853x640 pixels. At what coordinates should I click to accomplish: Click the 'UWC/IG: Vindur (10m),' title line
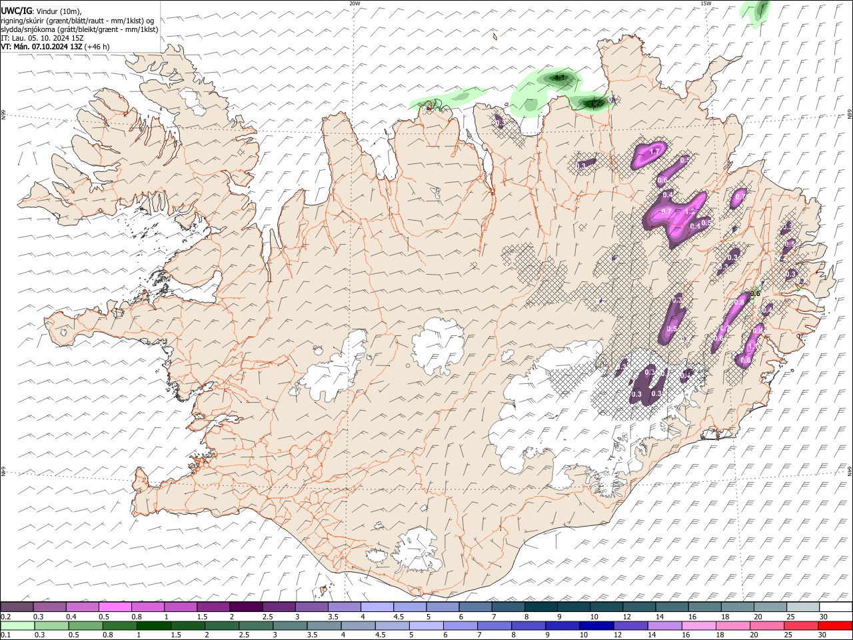[x=42, y=11]
